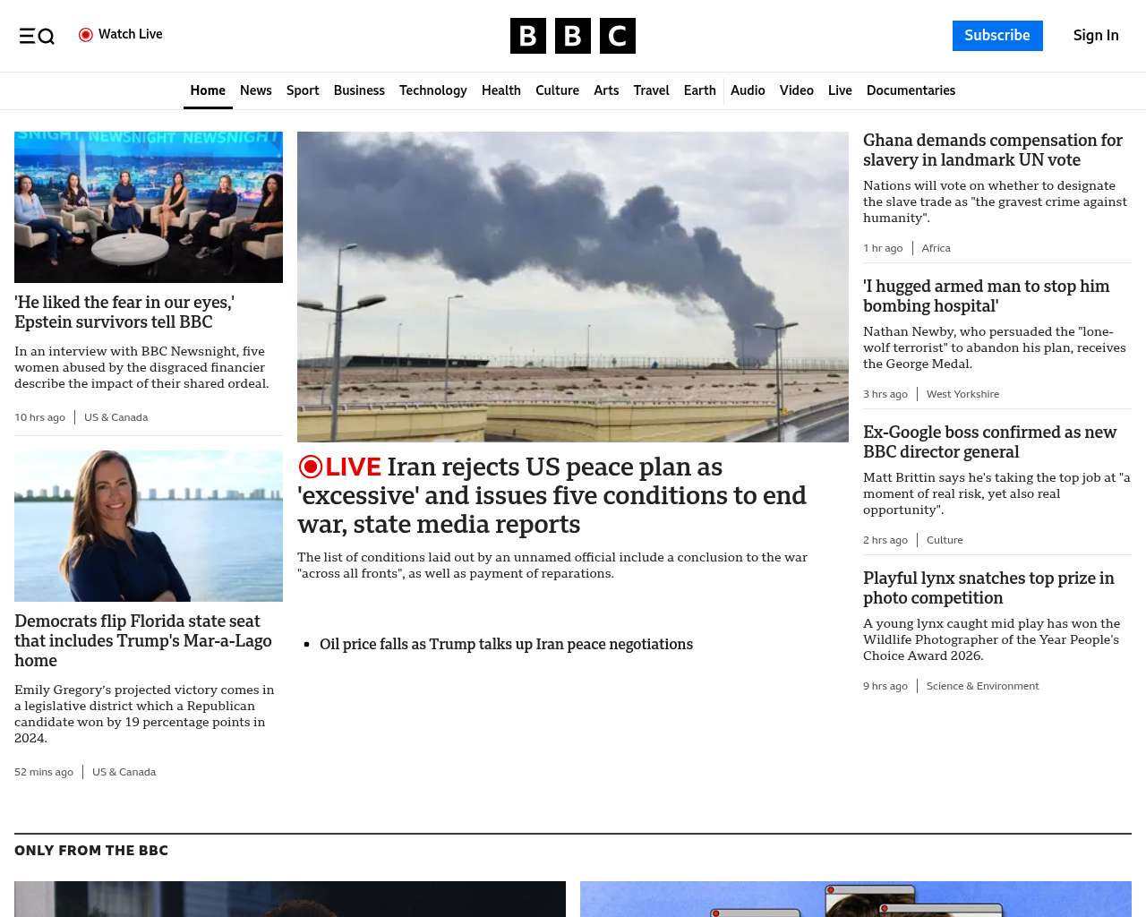Open the menu and search icon
1146x917 pixels.
[37, 36]
